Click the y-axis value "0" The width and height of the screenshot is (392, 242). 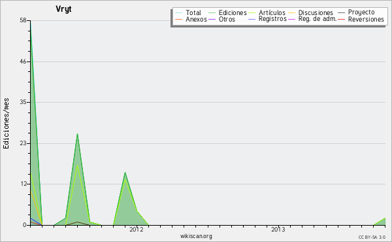[x=25, y=225]
